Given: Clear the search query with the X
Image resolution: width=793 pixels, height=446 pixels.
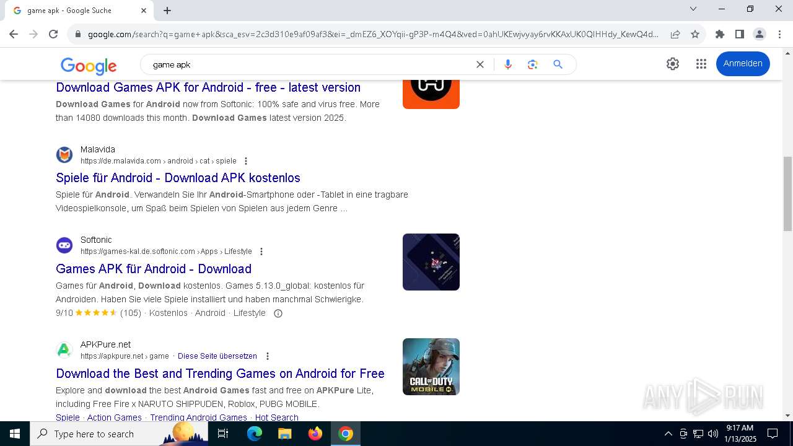Looking at the screenshot, I should click(480, 64).
